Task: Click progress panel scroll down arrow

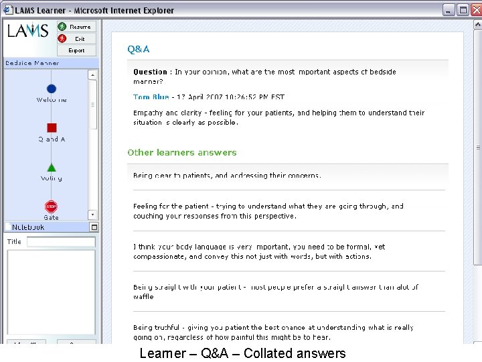Action: 92,215
